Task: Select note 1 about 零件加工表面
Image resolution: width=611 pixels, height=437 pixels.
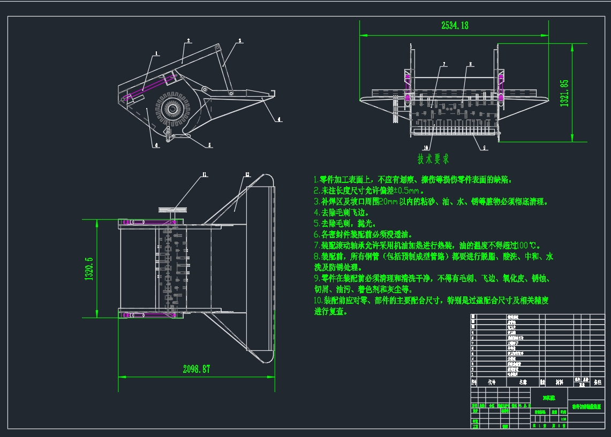Action: [x=413, y=179]
